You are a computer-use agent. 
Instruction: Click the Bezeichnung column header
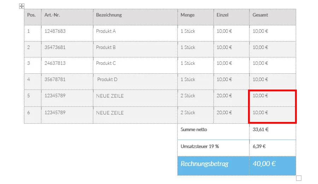point(135,17)
